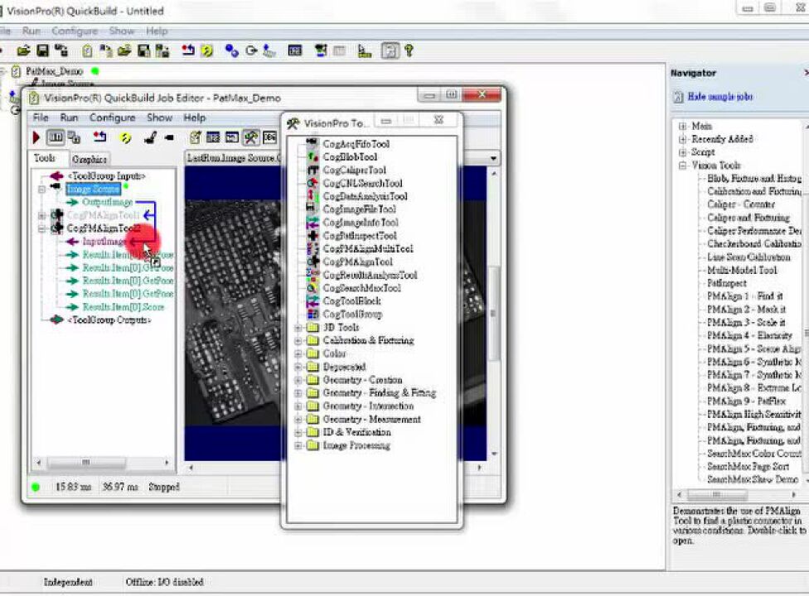Click the open folder icon in main toolbar
The image size is (809, 596).
[24, 50]
